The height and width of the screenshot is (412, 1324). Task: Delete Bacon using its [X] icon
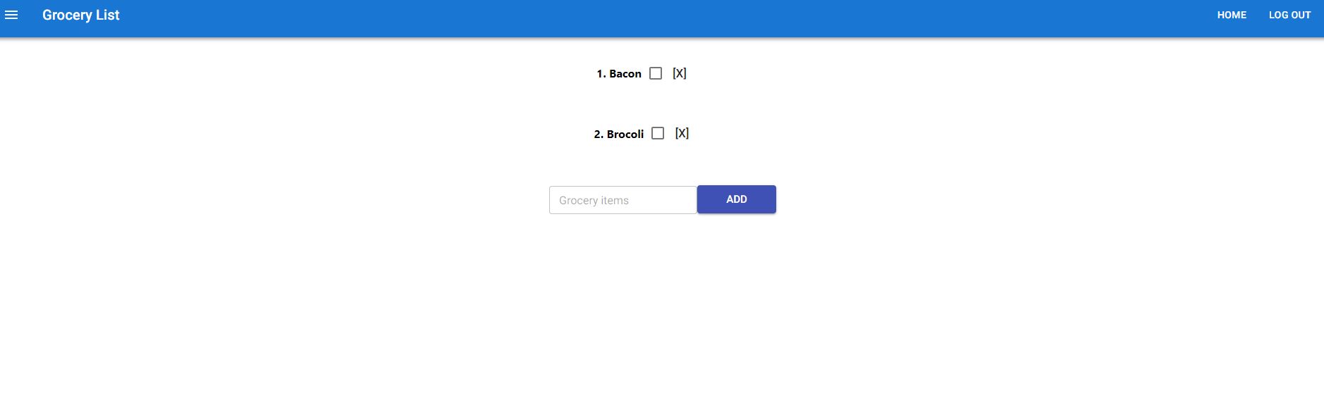pyautogui.click(x=680, y=73)
